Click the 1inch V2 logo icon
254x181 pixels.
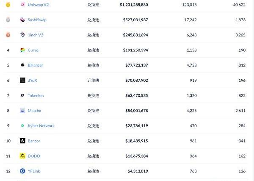[22, 35]
